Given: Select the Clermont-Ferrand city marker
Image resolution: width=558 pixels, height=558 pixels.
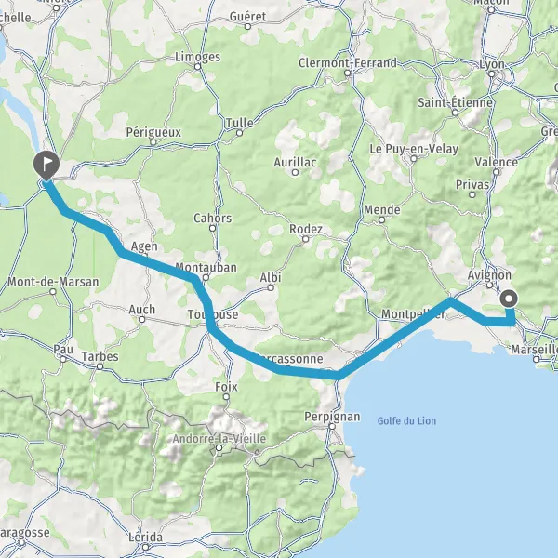Looking at the screenshot, I should click(x=348, y=73).
